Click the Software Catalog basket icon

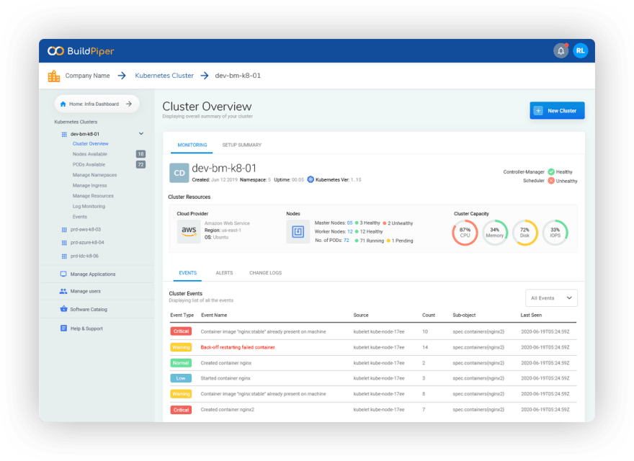63,309
